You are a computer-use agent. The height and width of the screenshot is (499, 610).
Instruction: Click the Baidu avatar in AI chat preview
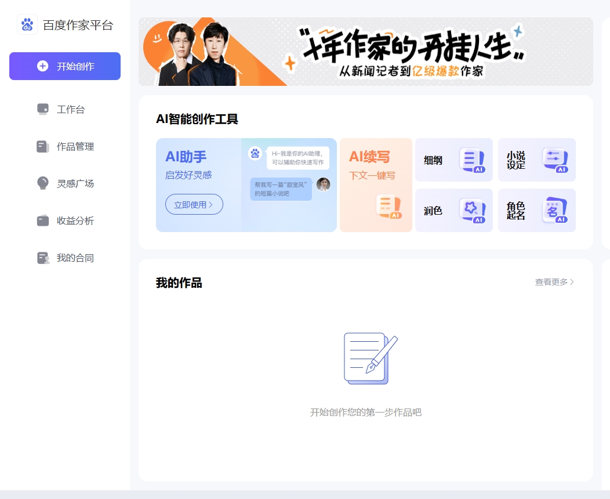[255, 153]
